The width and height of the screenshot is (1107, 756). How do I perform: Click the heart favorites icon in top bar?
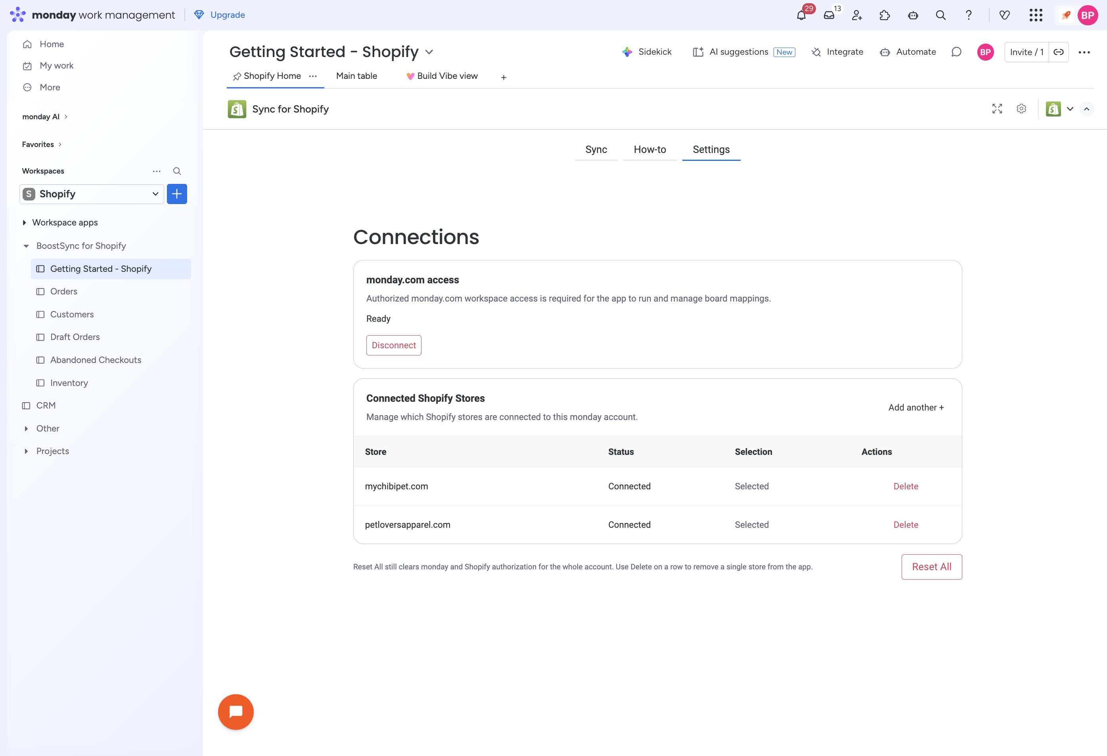(1005, 15)
